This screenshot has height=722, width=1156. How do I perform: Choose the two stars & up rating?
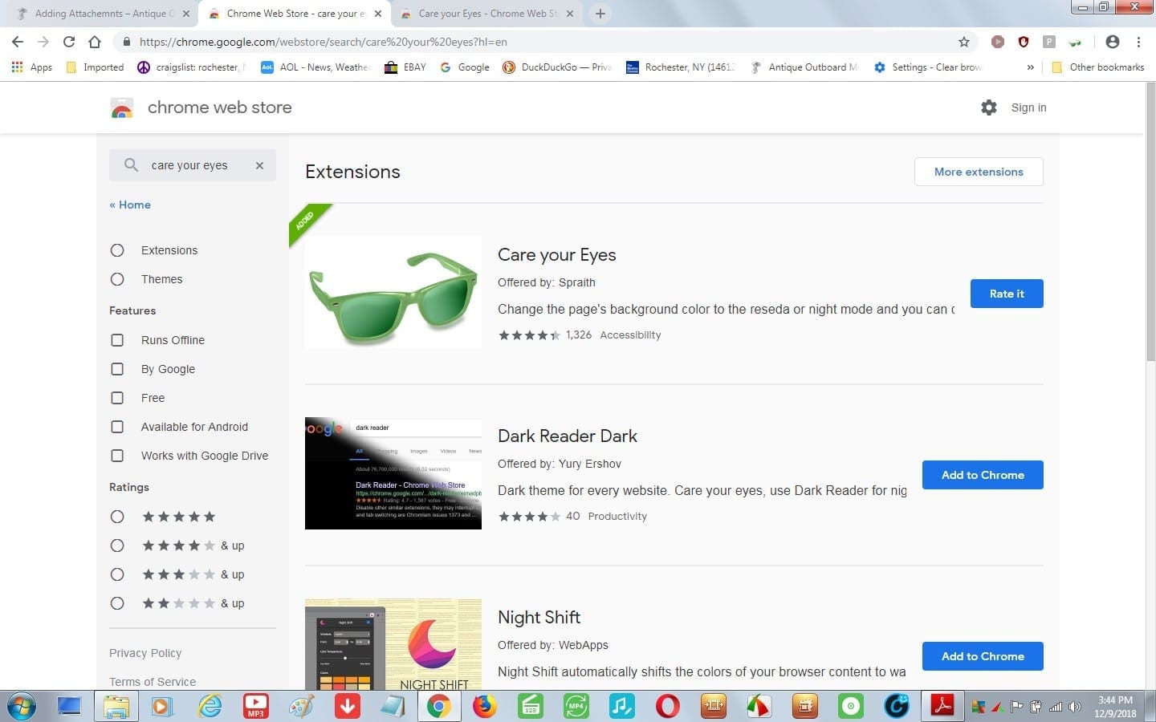pyautogui.click(x=117, y=603)
